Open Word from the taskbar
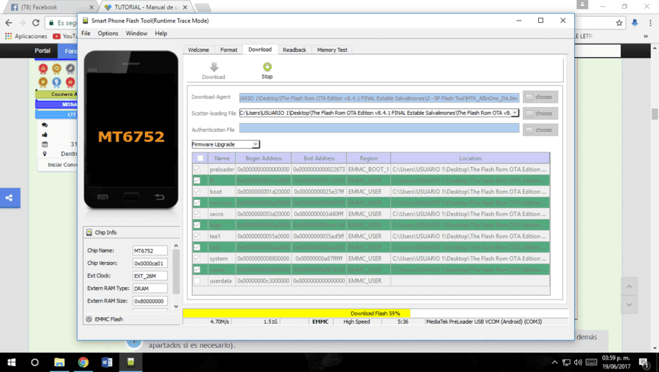Viewport: 659px width, 372px height. 107,362
